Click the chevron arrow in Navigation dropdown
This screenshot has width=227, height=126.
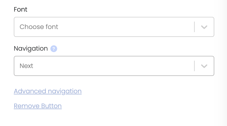(204, 66)
